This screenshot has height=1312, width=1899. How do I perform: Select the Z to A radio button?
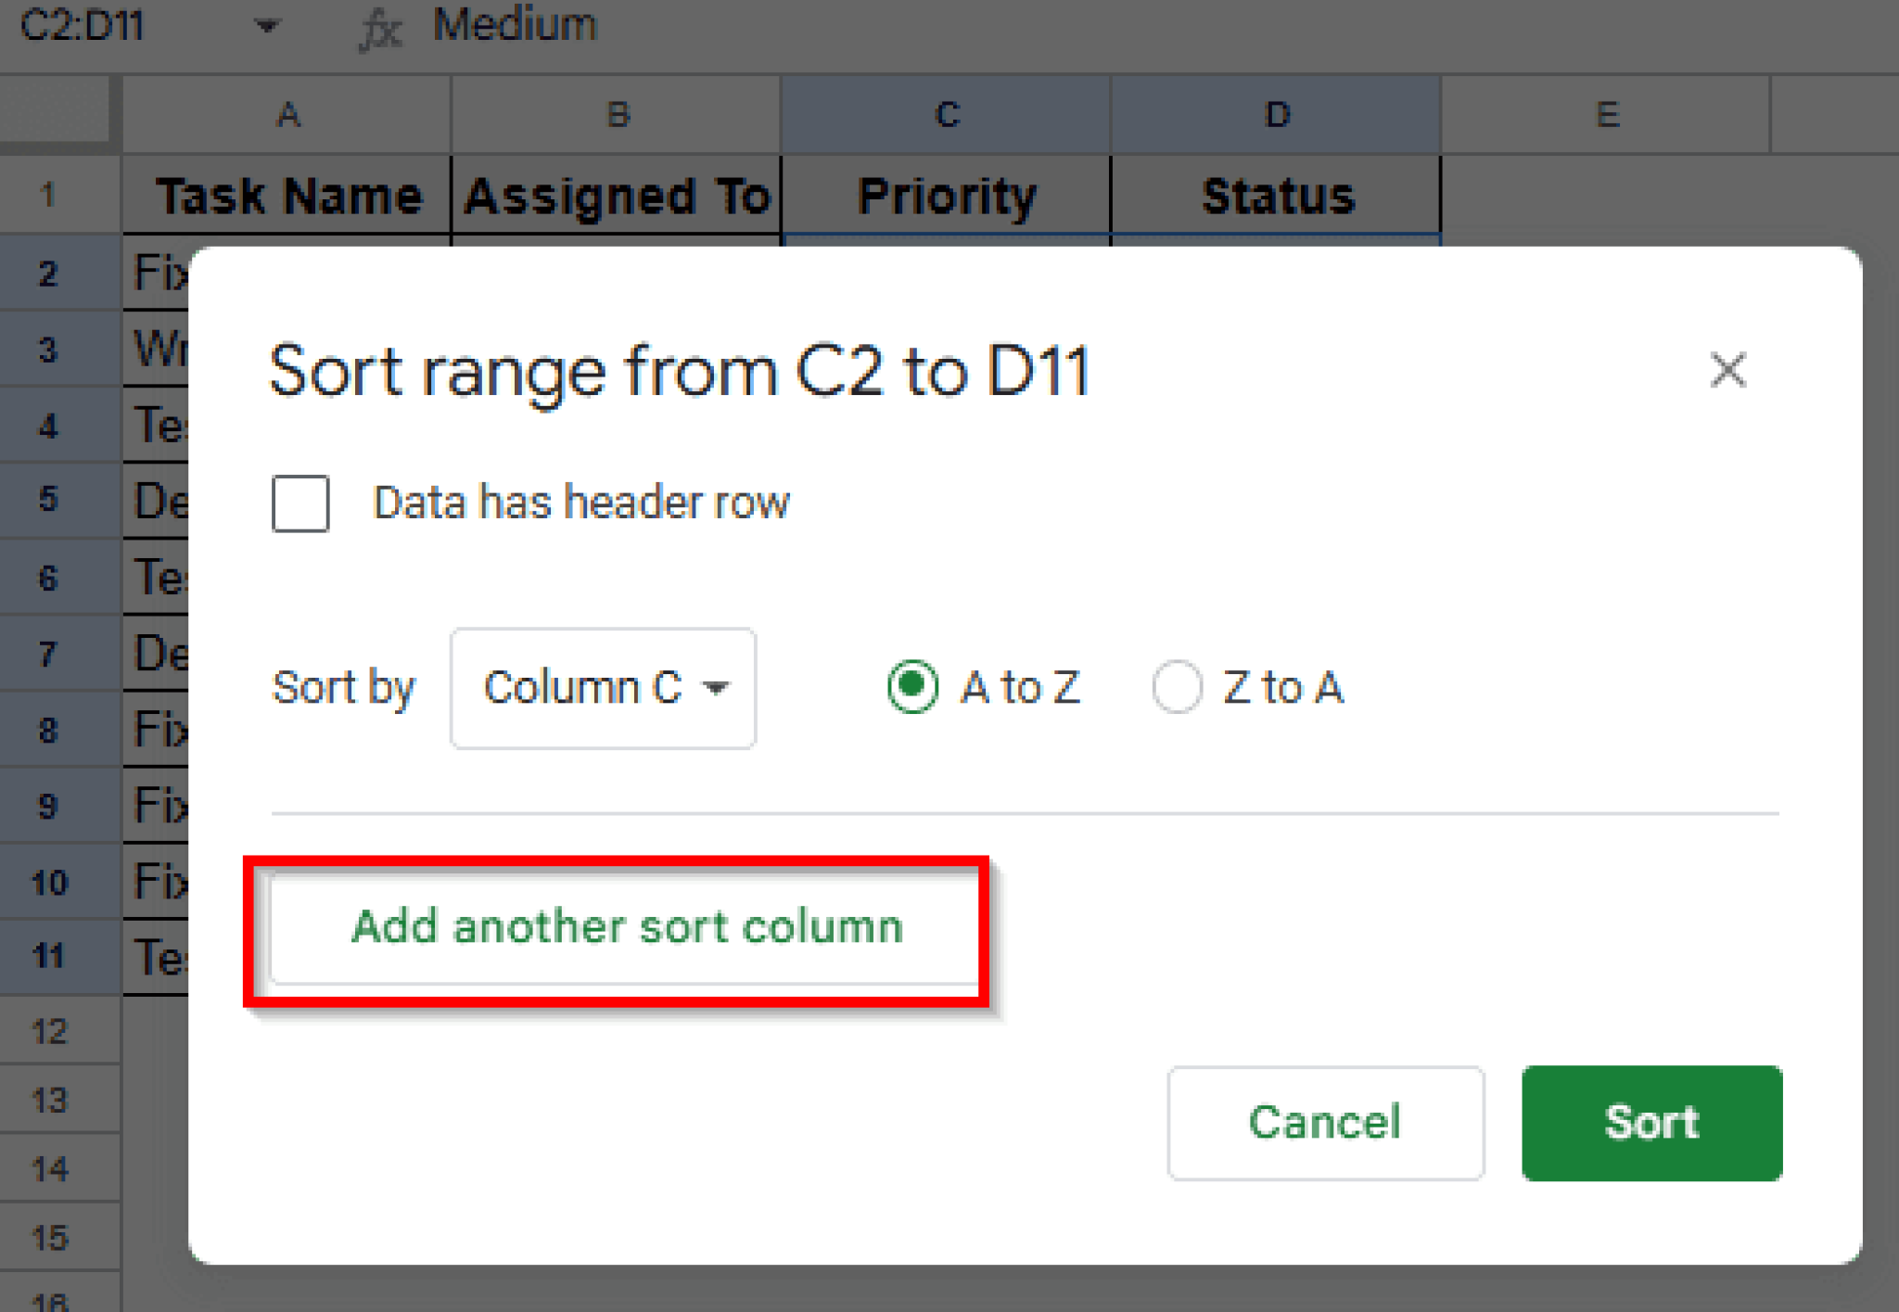[1176, 687]
